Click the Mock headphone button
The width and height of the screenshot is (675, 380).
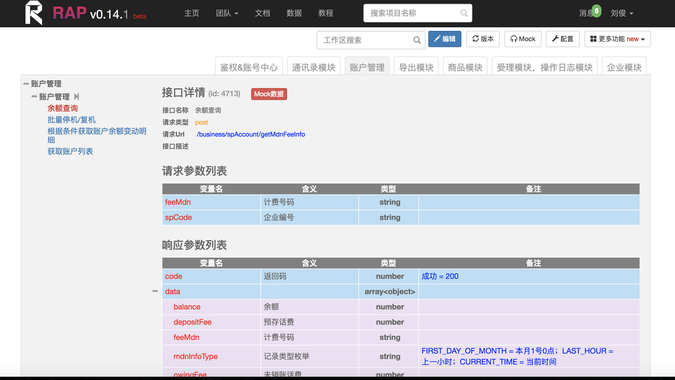[523, 39]
